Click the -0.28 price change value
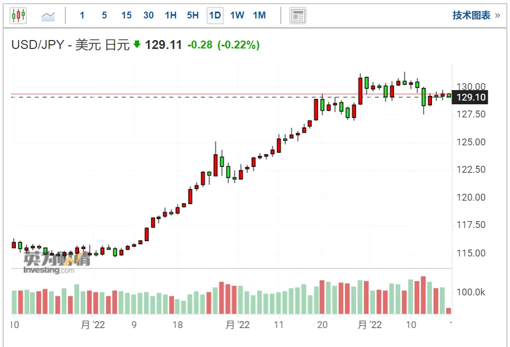Screen dimensions: 510x347 pos(200,45)
